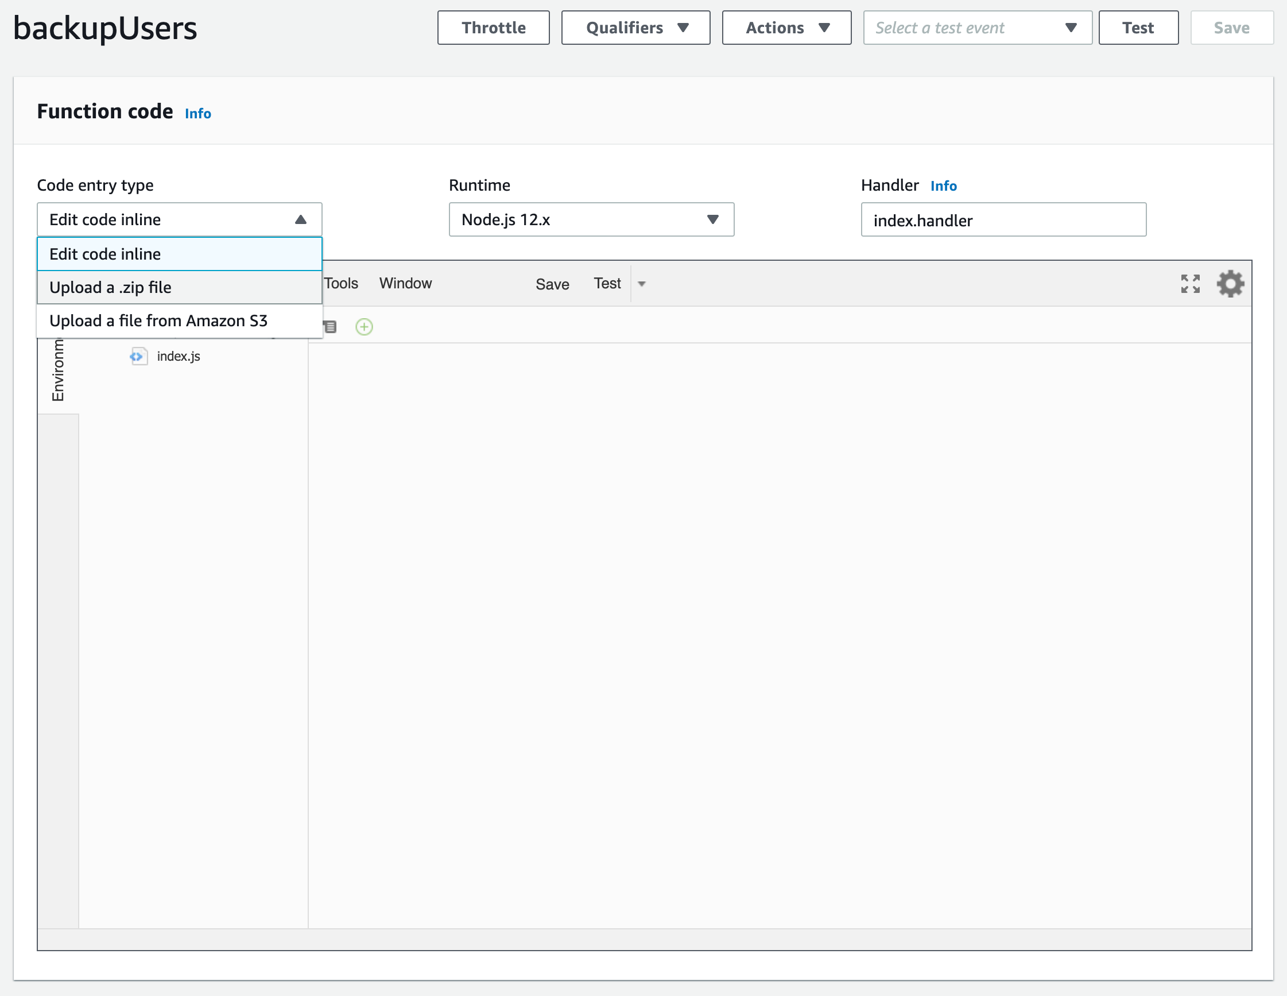Expand the Qualifiers dropdown
The height and width of the screenshot is (996, 1287).
click(635, 27)
